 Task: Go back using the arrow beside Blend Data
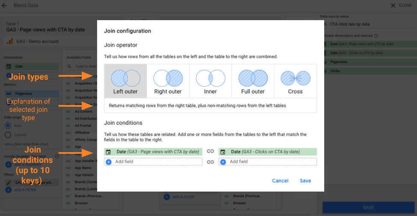pyautogui.click(x=5, y=5)
